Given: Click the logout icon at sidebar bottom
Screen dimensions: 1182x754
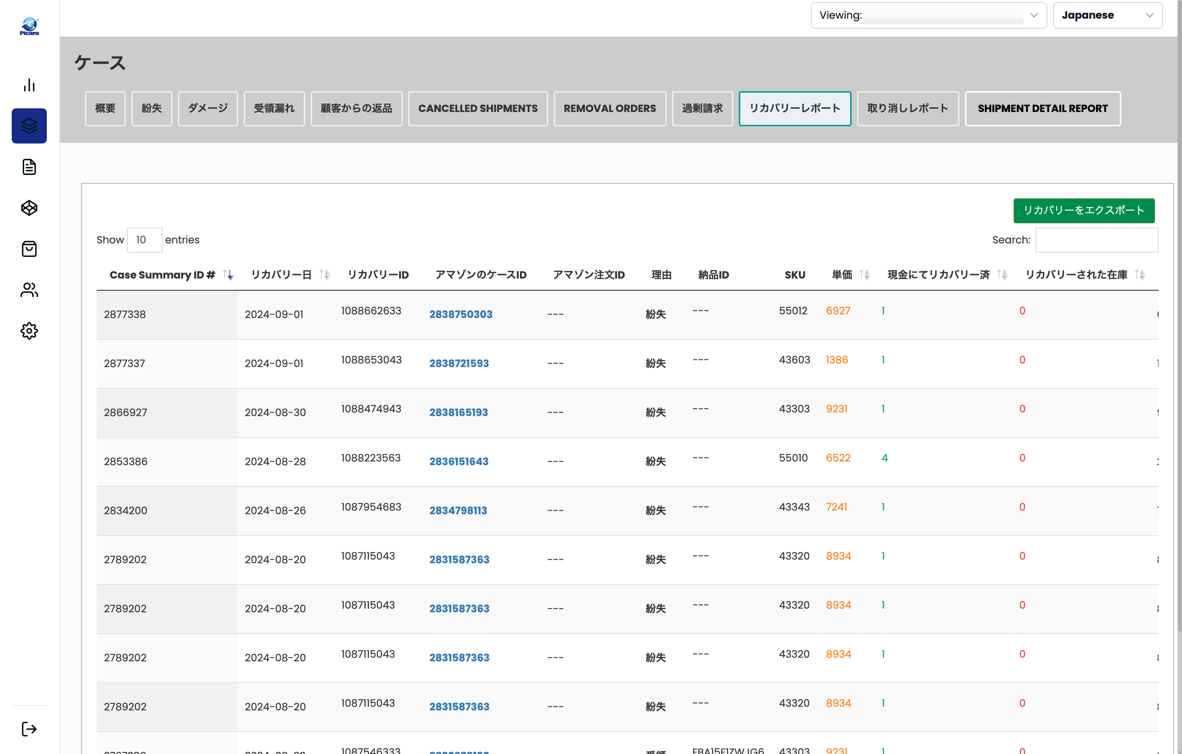Looking at the screenshot, I should click(29, 729).
